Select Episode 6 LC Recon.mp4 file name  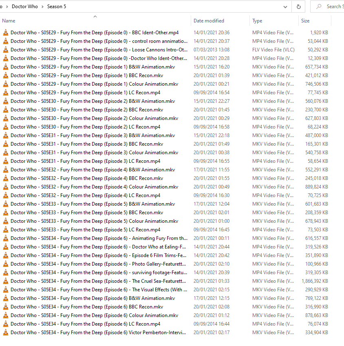pyautogui.click(x=85, y=324)
